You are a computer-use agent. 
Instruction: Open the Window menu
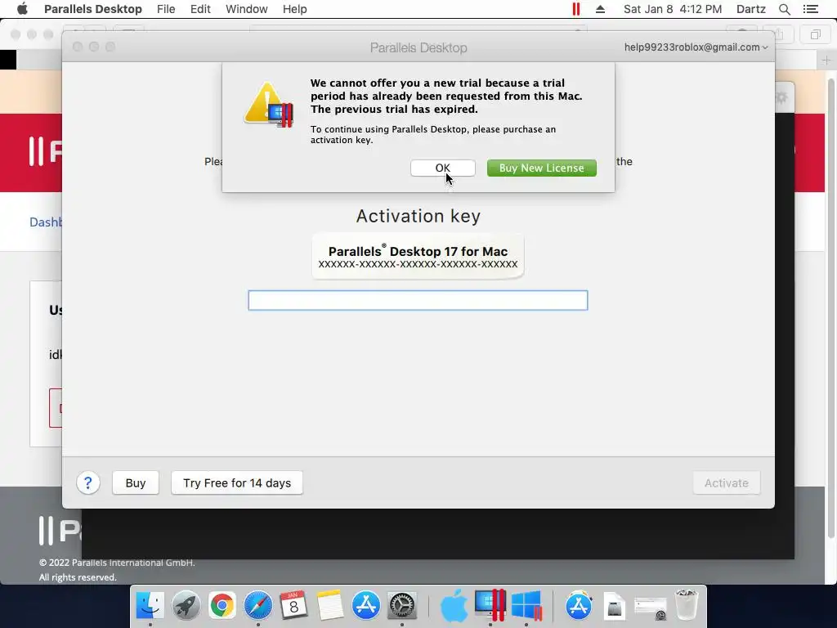click(247, 9)
